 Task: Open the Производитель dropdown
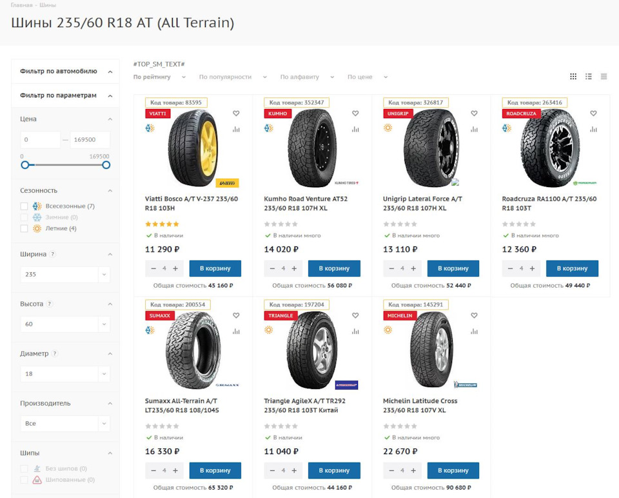(65, 423)
